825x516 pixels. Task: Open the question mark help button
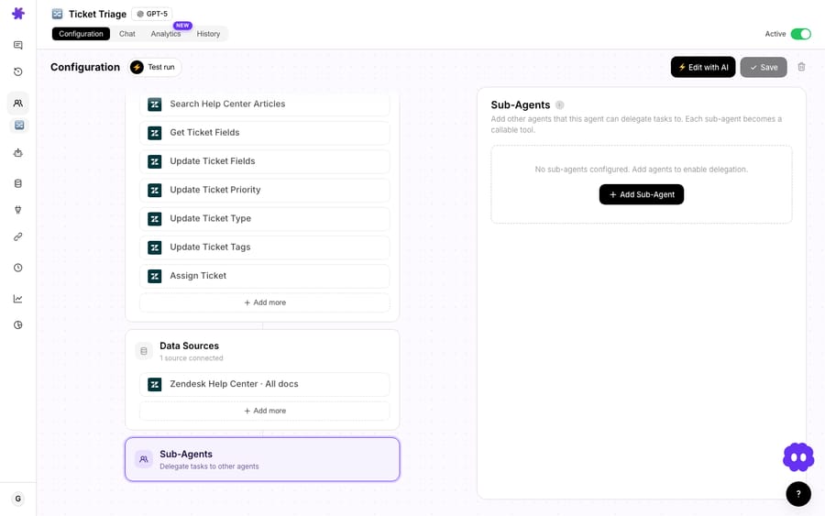798,494
